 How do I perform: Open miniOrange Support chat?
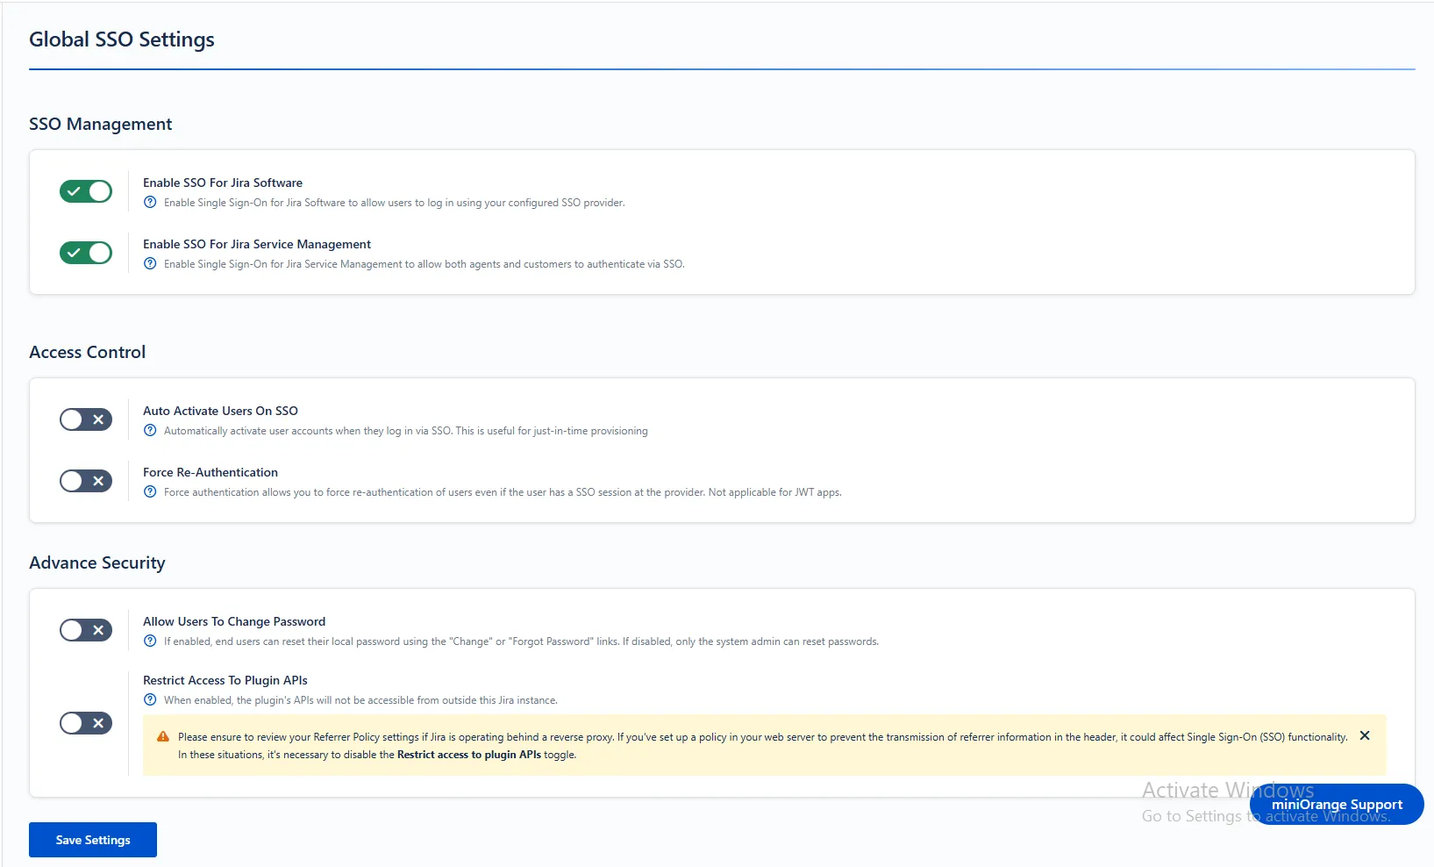(x=1337, y=804)
